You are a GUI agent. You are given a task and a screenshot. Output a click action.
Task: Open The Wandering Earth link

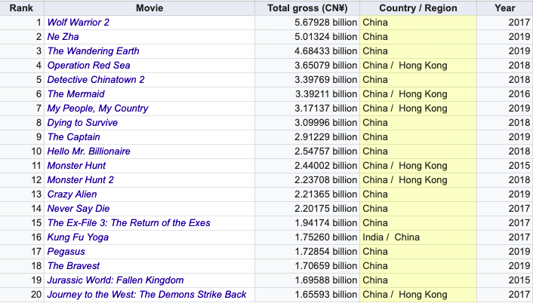click(93, 51)
